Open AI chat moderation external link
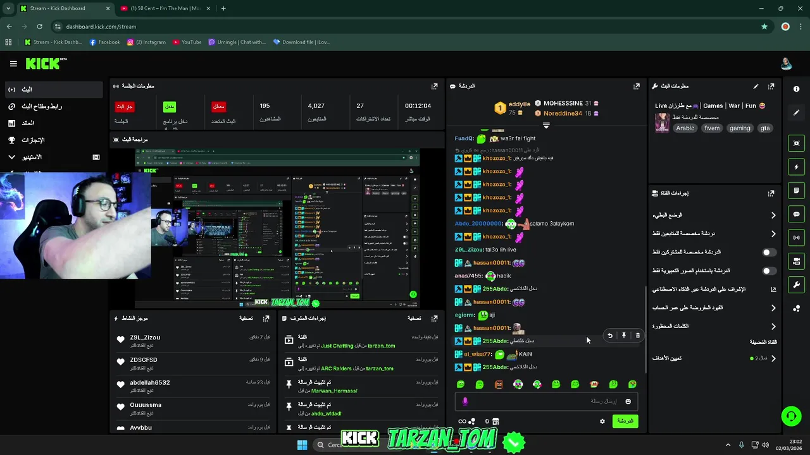Image resolution: width=810 pixels, height=455 pixels. click(x=773, y=289)
